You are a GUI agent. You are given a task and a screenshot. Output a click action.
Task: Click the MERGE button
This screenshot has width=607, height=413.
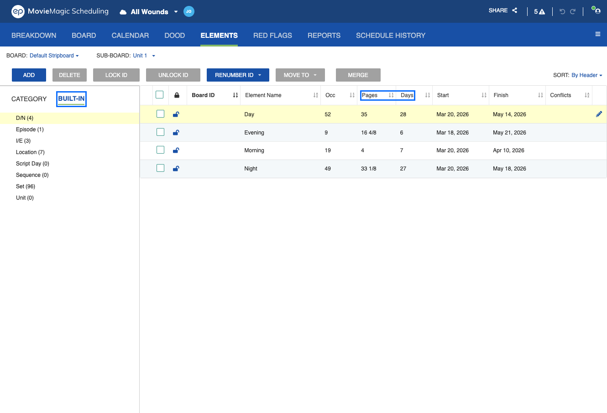pyautogui.click(x=358, y=75)
